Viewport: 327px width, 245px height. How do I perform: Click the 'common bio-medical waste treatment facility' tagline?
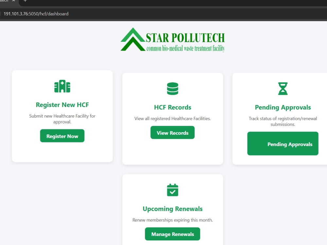[185, 48]
